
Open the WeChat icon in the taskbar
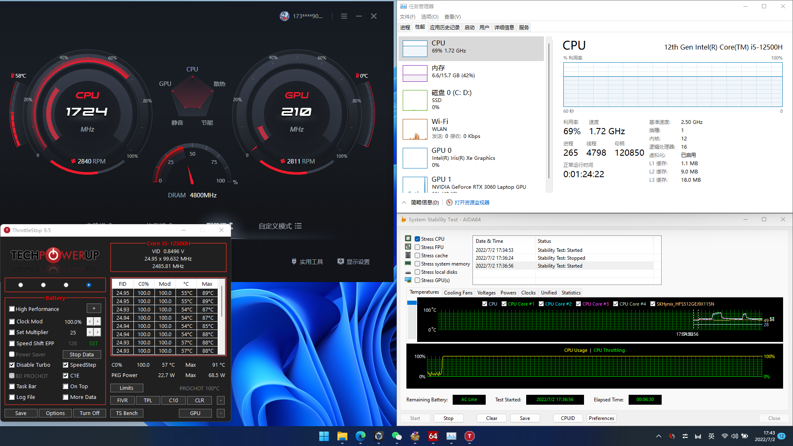[396, 436]
